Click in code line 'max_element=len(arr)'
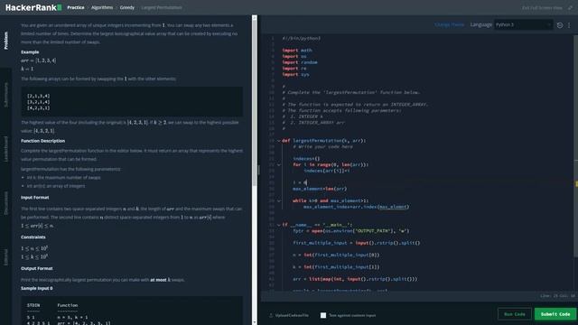Image resolution: width=578 pixels, height=325 pixels. pyautogui.click(x=320, y=189)
